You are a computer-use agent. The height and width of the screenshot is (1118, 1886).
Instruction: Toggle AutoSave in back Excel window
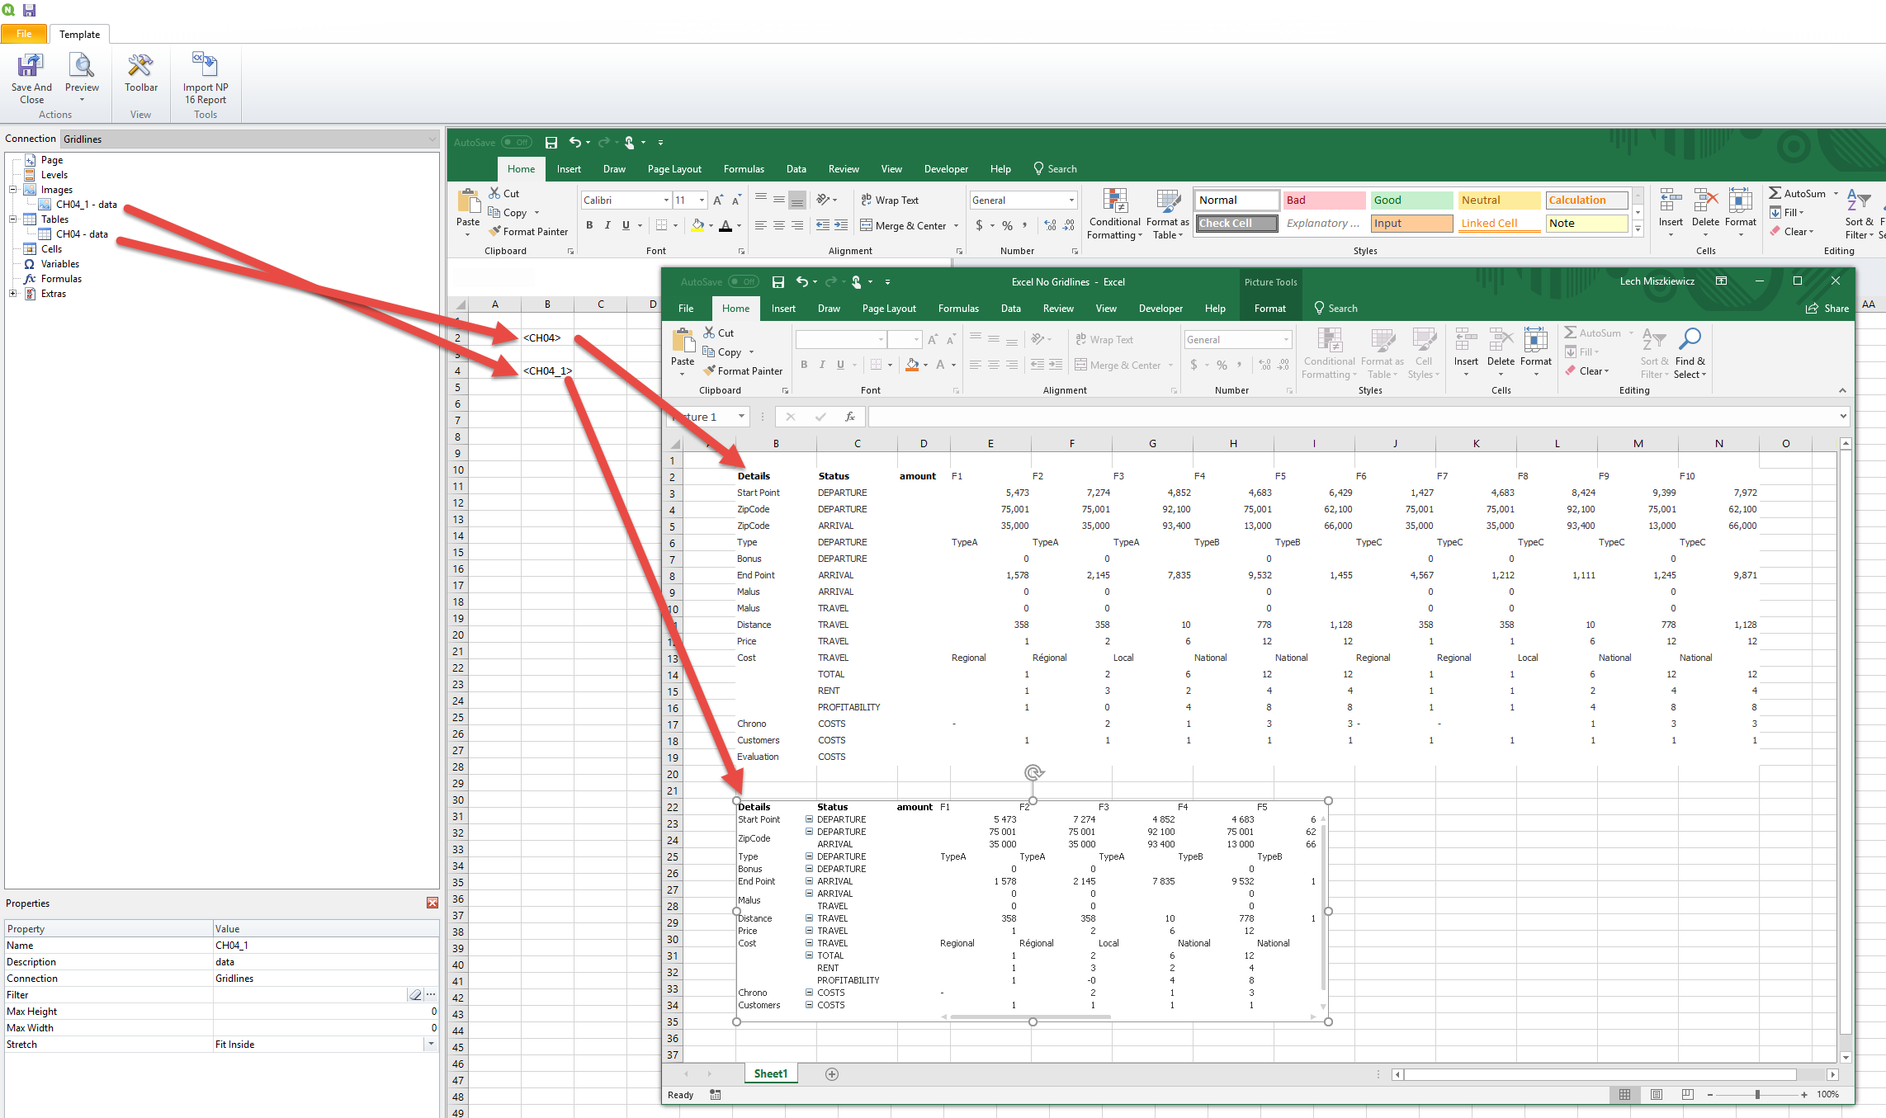517,143
